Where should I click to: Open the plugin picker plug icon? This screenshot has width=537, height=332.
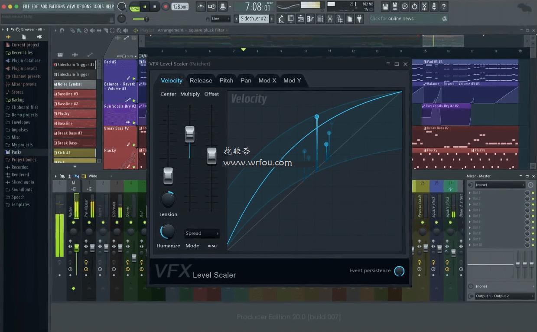pyautogui.click(x=359, y=19)
